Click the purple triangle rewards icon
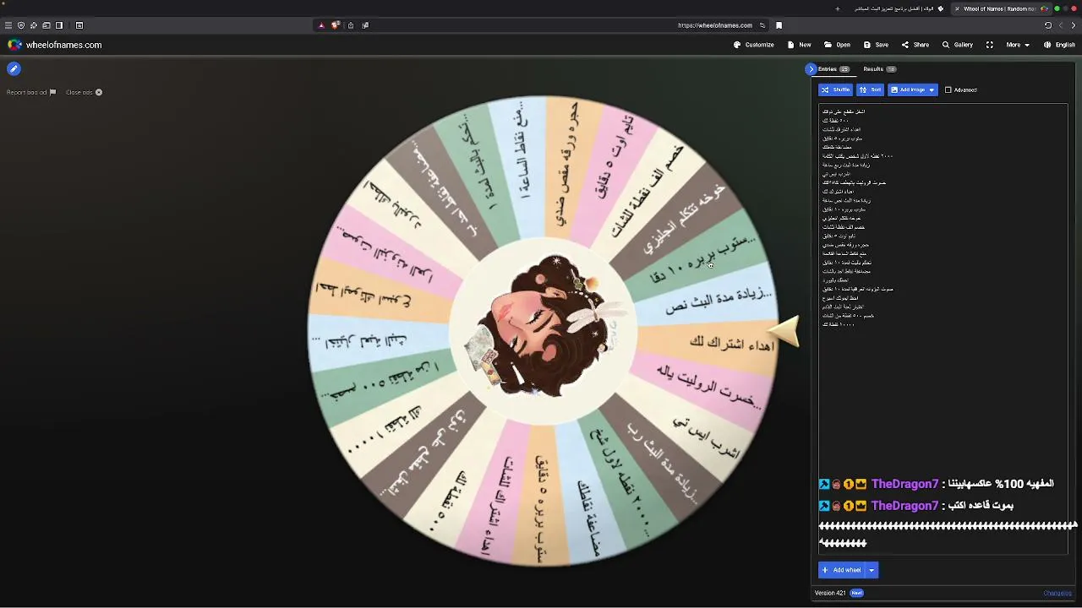 tap(321, 25)
